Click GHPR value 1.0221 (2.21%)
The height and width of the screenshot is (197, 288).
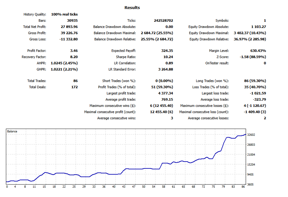tap(64, 69)
